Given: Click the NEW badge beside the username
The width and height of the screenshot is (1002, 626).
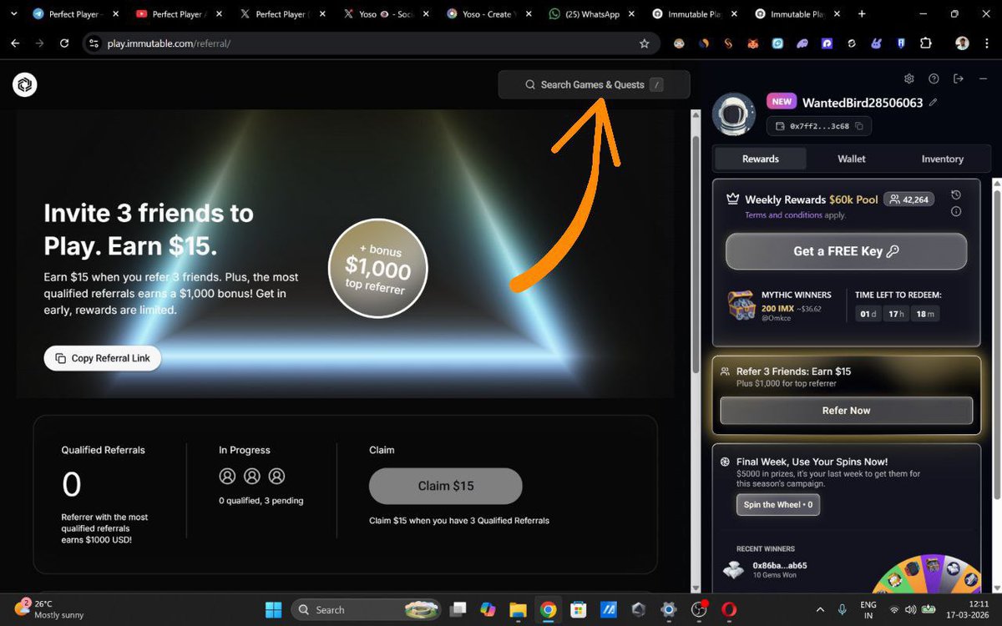Looking at the screenshot, I should point(782,102).
